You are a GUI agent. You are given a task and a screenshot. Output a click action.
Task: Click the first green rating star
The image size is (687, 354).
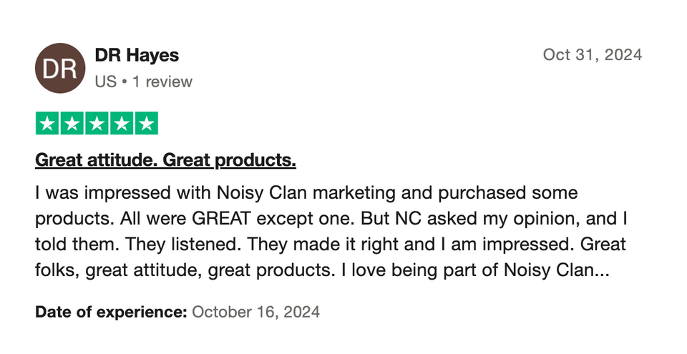pos(47,123)
